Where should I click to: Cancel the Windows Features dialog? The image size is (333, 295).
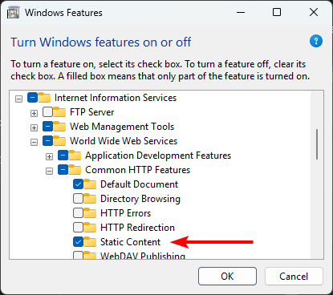click(x=294, y=276)
